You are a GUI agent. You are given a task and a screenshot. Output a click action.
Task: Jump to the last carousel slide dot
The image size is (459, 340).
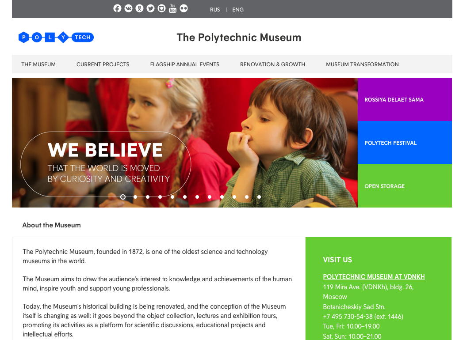(259, 197)
